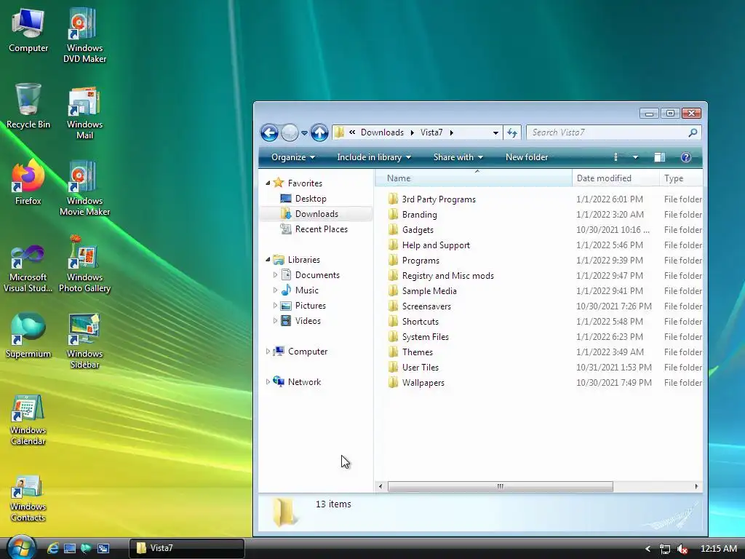Click the search magnifier icon

pyautogui.click(x=693, y=132)
